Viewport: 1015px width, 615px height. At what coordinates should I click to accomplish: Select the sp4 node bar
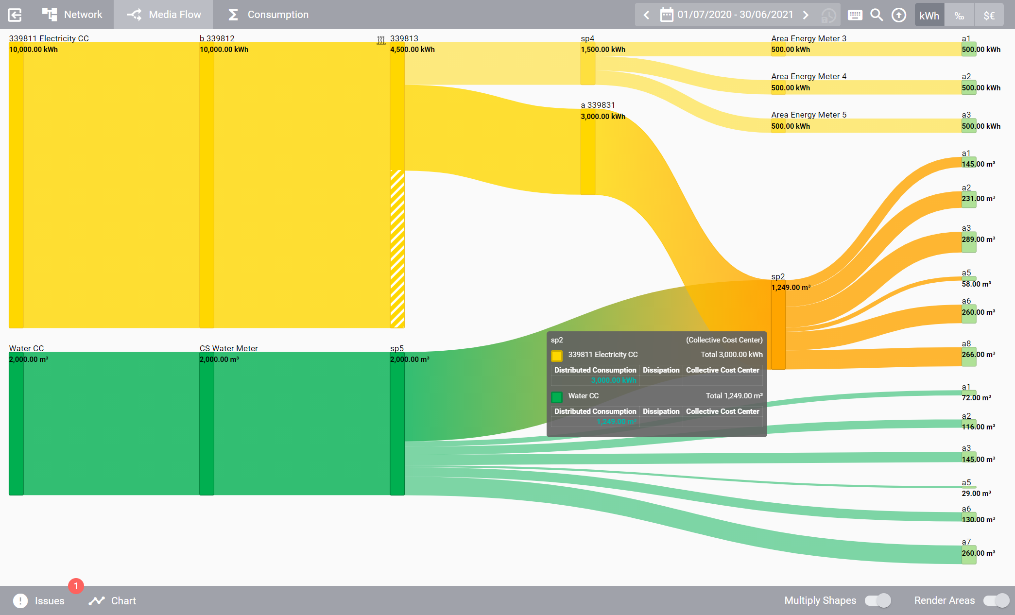(588, 63)
